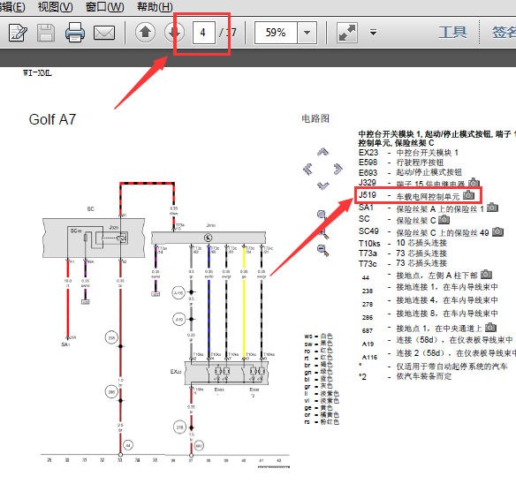The image size is (516, 484).
Task: Click the EX23 中控台开关模块 1 entry
Action: coord(408,153)
